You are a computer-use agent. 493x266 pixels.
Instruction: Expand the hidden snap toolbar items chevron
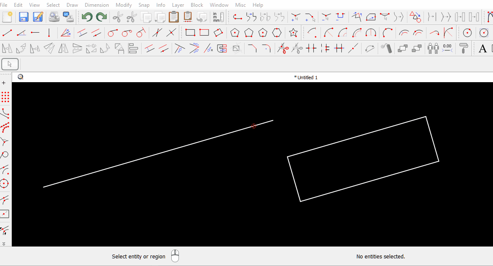4,244
